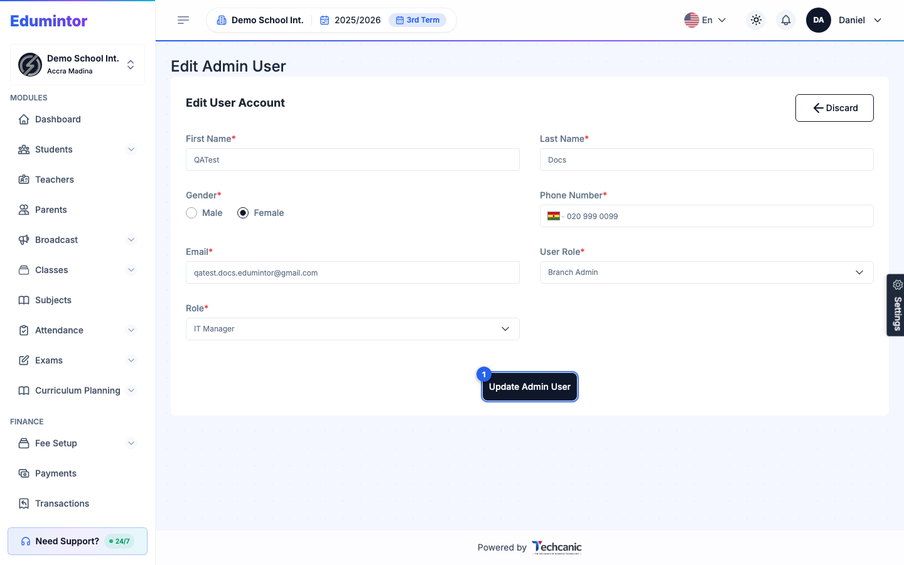The width and height of the screenshot is (904, 565).
Task: Click the 3rd Term badge
Action: click(417, 20)
